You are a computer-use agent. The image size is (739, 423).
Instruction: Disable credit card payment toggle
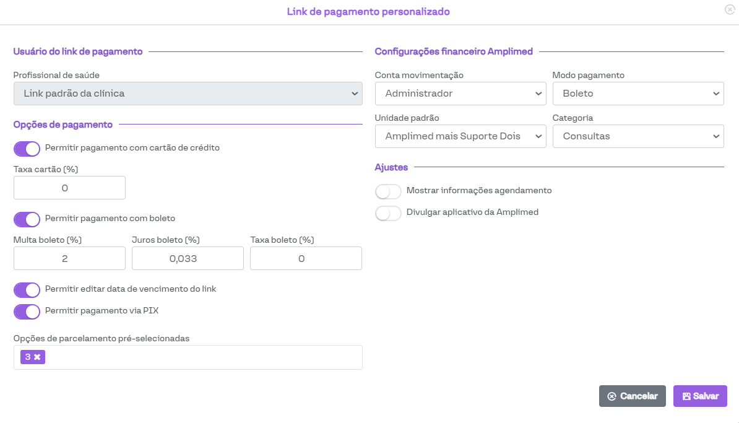pos(27,149)
